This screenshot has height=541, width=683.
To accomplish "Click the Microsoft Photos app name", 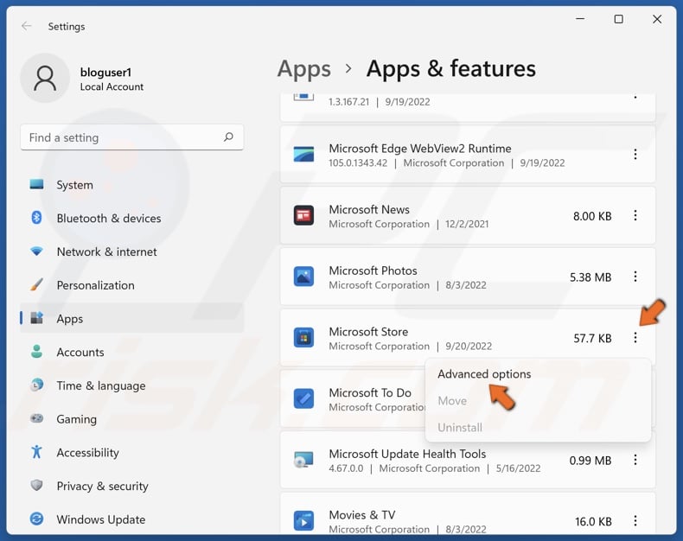I will pyautogui.click(x=373, y=270).
